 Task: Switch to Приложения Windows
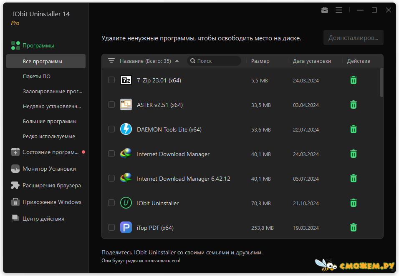click(52, 202)
